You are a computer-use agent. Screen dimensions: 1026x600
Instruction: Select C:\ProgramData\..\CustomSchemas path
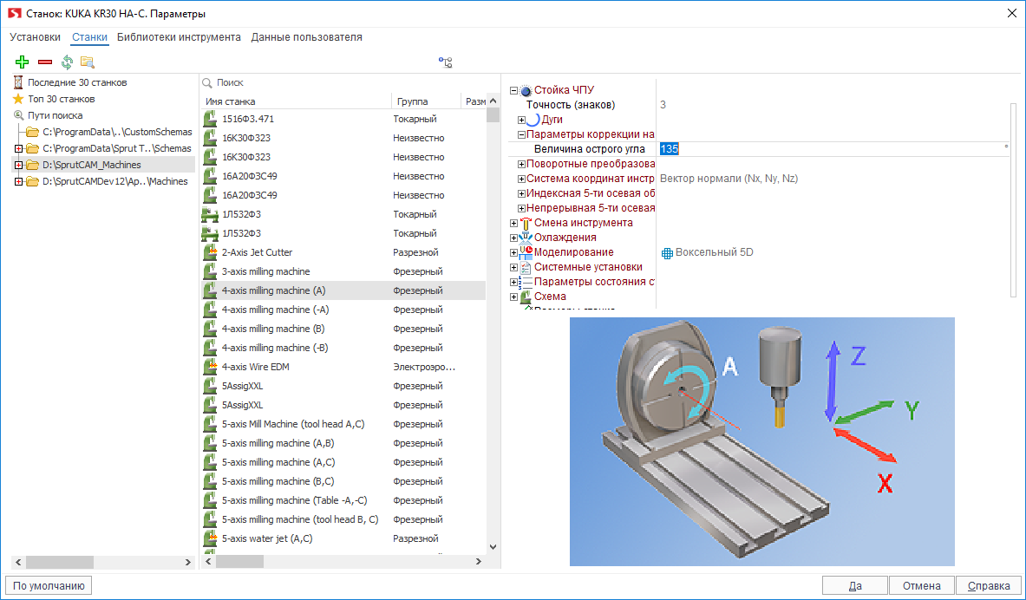coord(117,132)
